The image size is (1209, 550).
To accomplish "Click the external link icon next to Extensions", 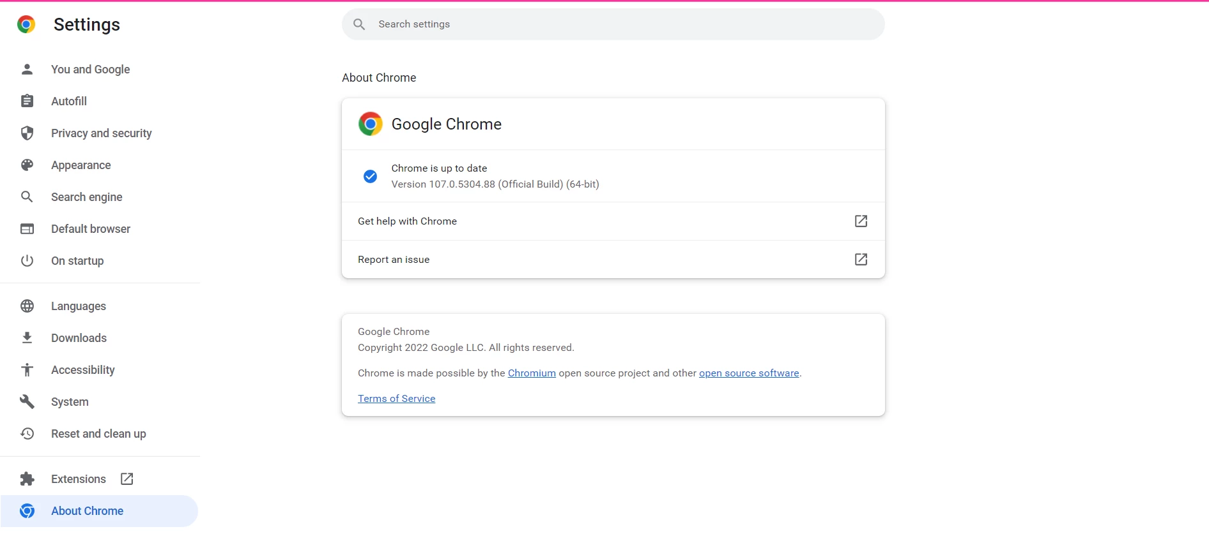I will (x=127, y=479).
